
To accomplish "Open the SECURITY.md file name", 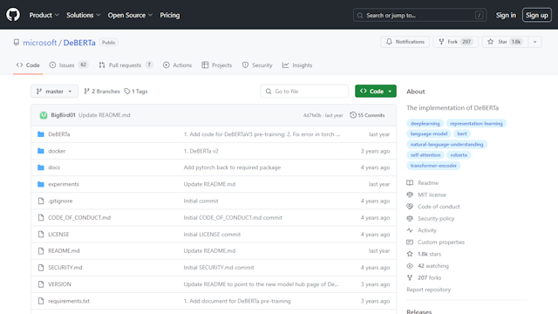I will (65, 268).
